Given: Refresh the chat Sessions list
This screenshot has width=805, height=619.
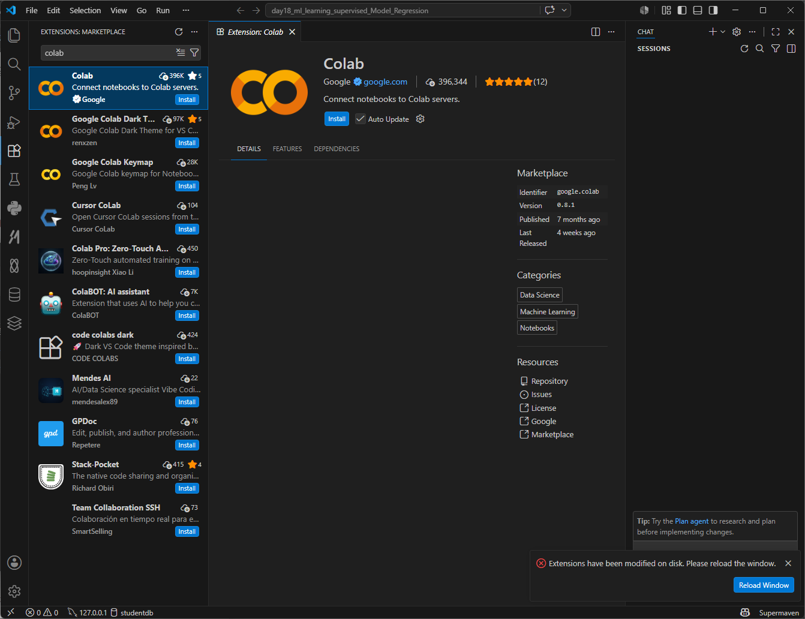Looking at the screenshot, I should 744,49.
